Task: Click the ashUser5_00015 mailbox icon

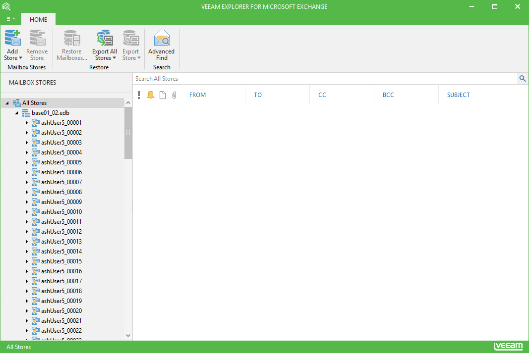Action: click(35, 261)
